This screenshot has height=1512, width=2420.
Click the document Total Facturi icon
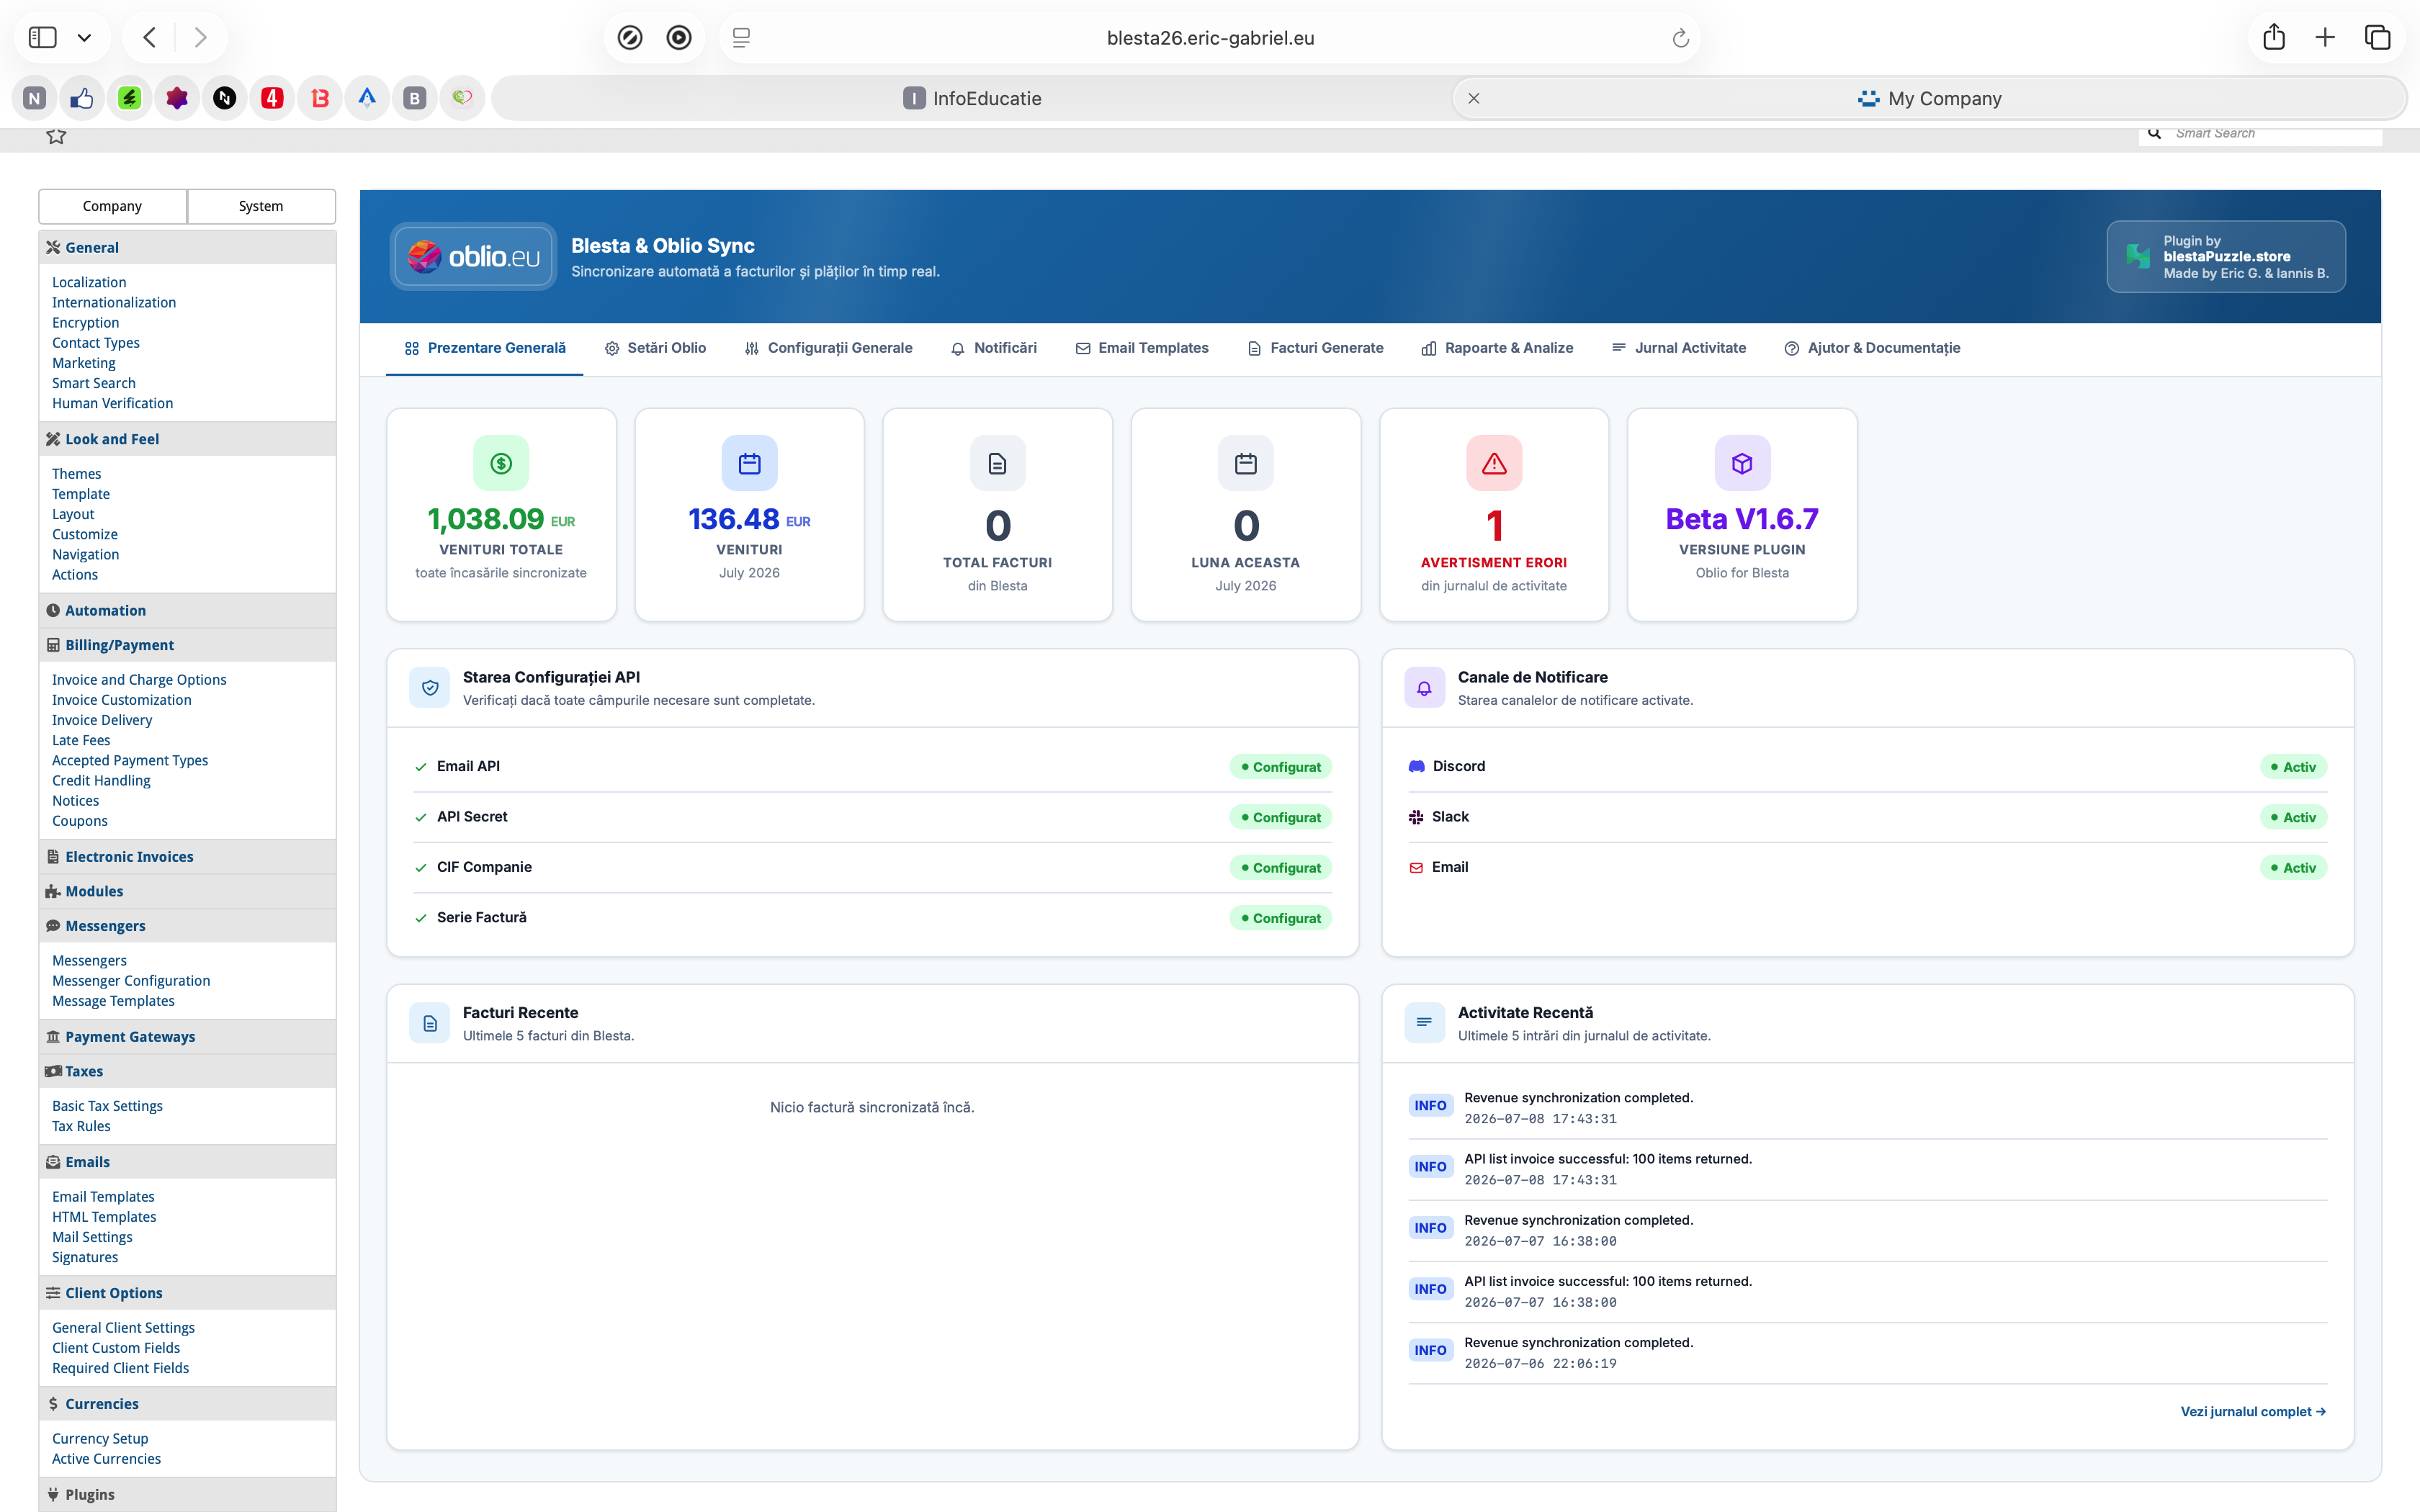coord(997,463)
